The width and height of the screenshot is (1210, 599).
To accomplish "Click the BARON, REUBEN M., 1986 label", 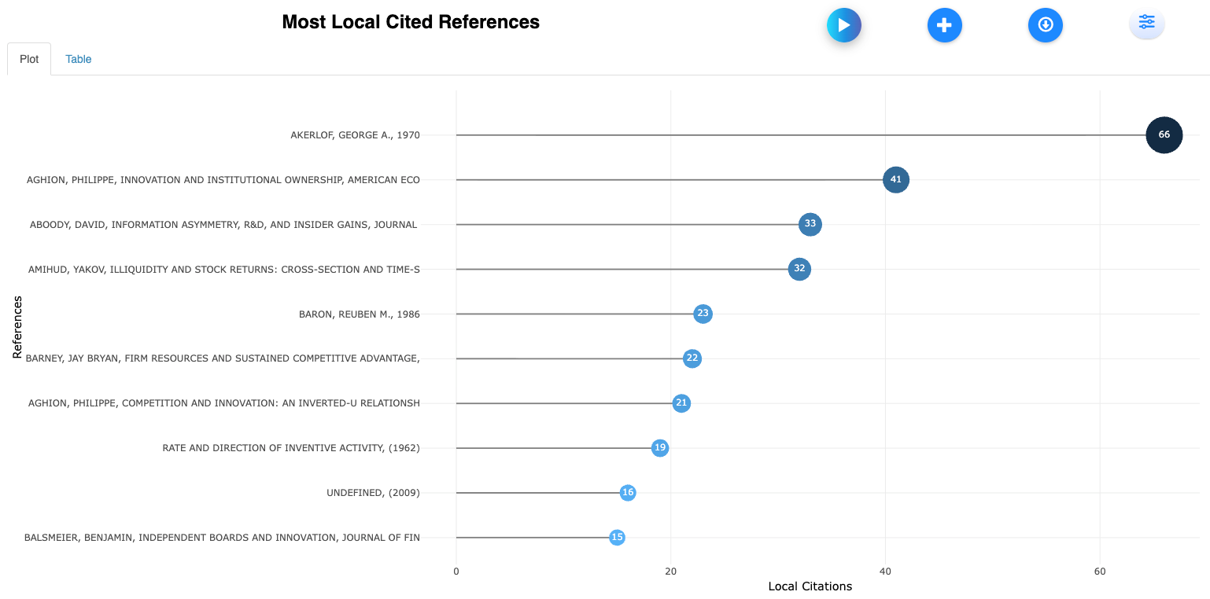I will 359,314.
